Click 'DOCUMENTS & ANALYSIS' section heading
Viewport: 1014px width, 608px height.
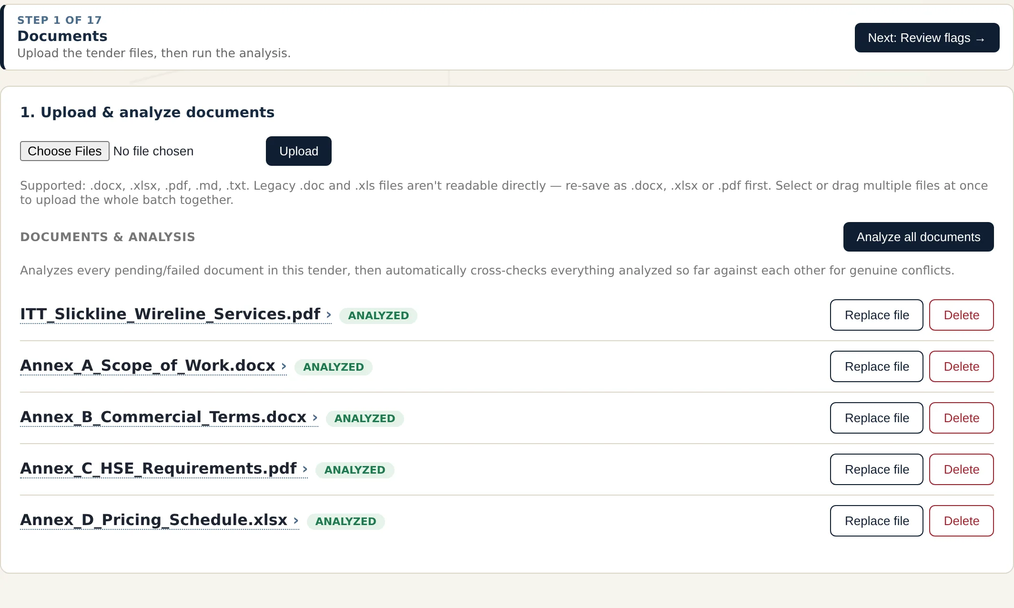click(x=108, y=237)
